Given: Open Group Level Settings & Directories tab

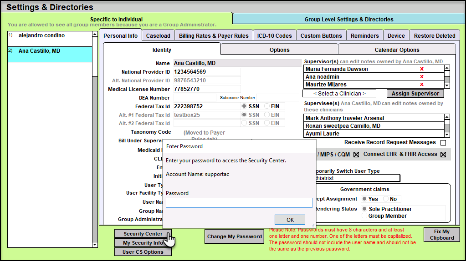Looking at the screenshot, I should [348, 20].
